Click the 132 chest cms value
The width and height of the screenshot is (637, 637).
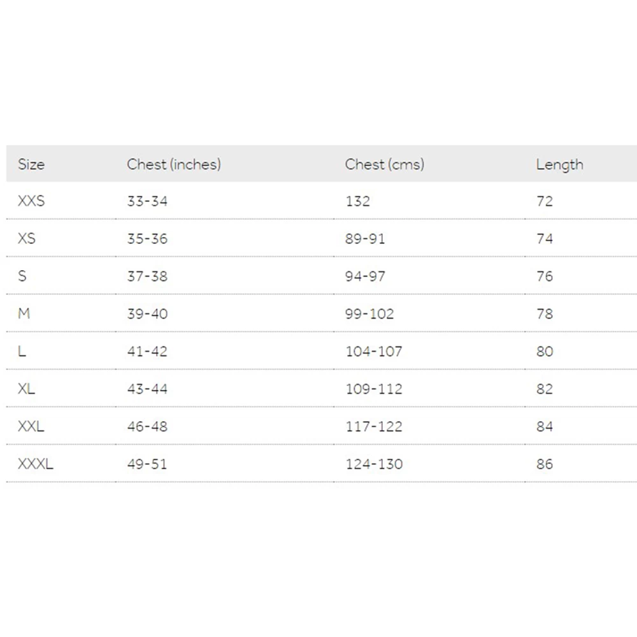coord(357,201)
